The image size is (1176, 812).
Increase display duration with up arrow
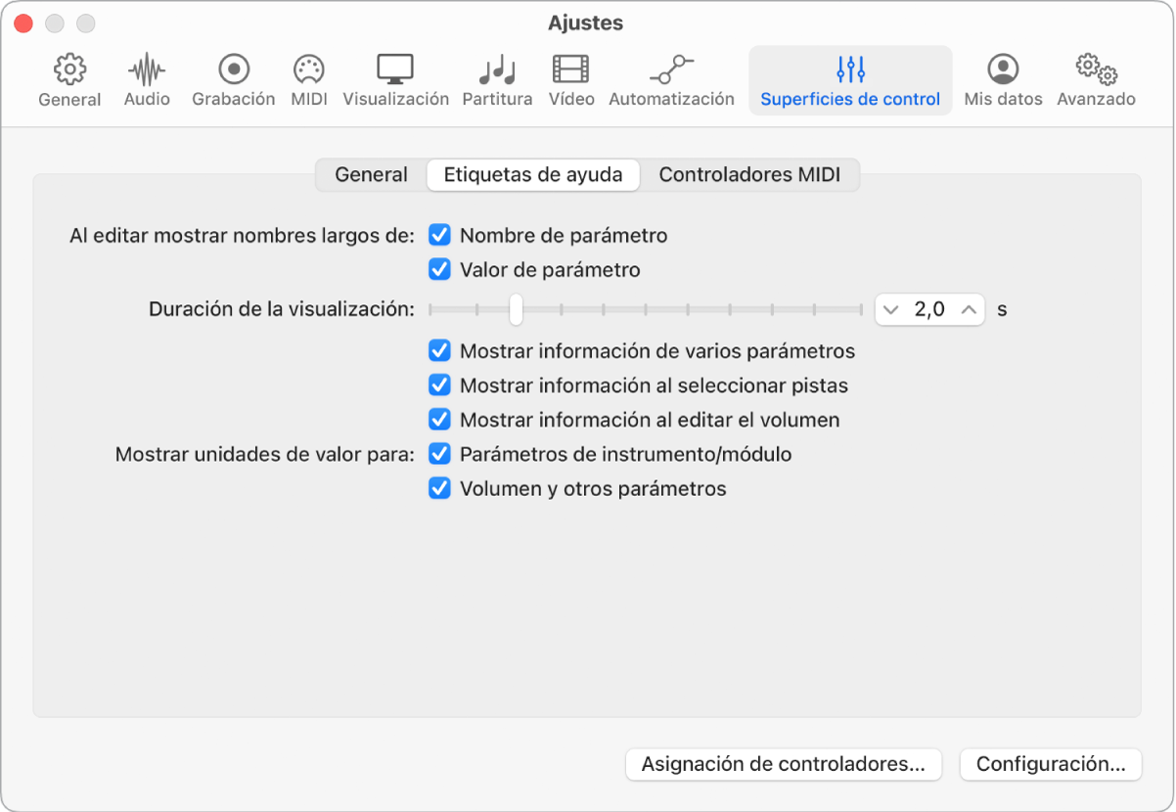969,310
